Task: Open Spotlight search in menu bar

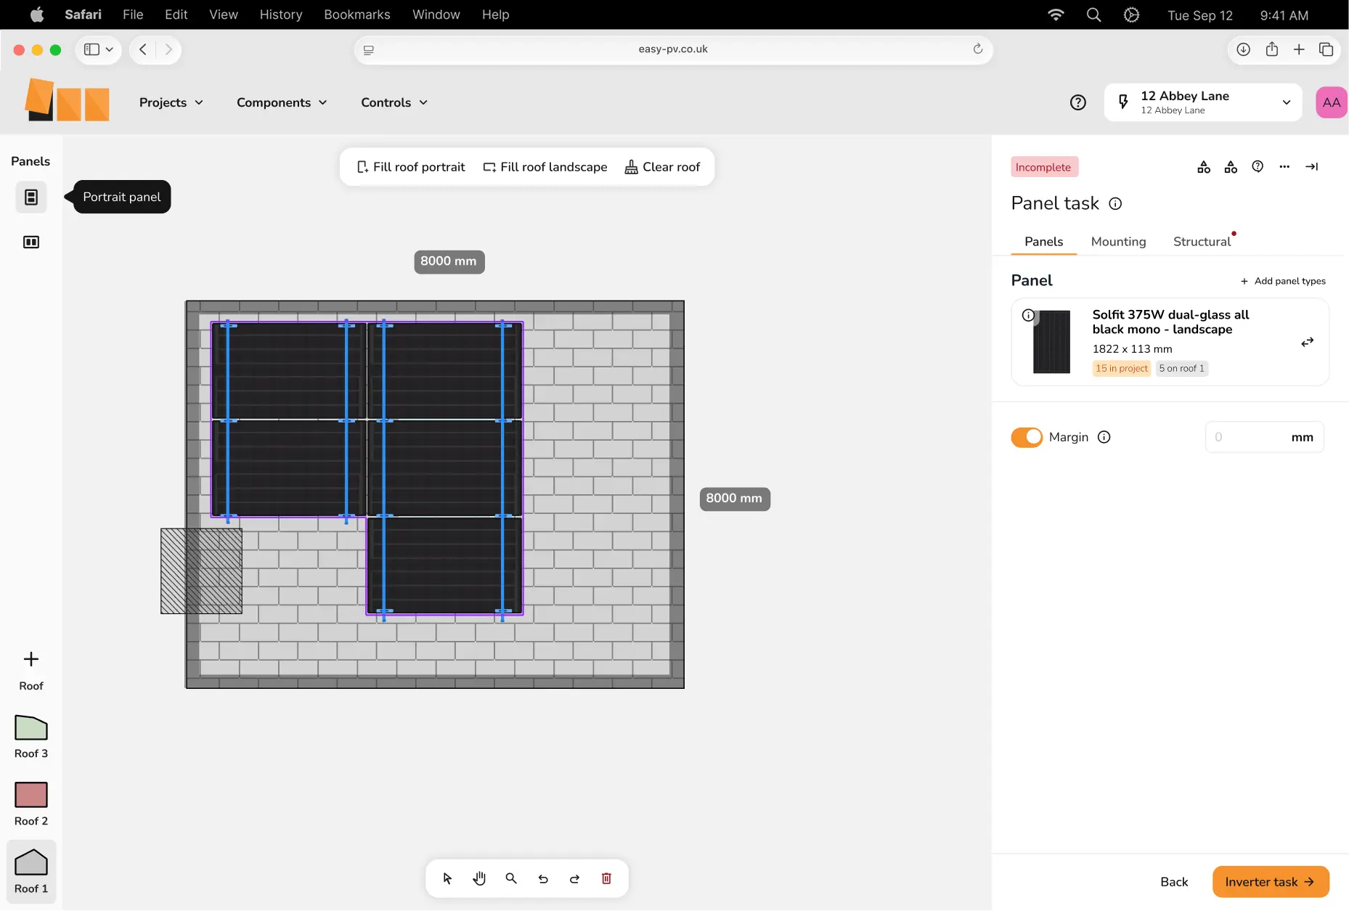Action: [1093, 15]
